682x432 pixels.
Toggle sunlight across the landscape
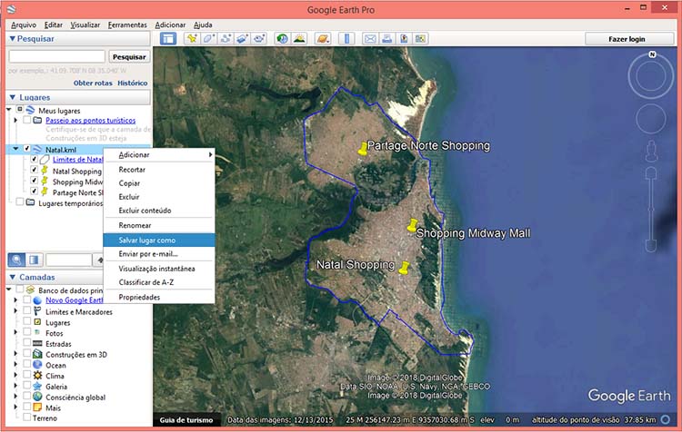[x=299, y=39]
